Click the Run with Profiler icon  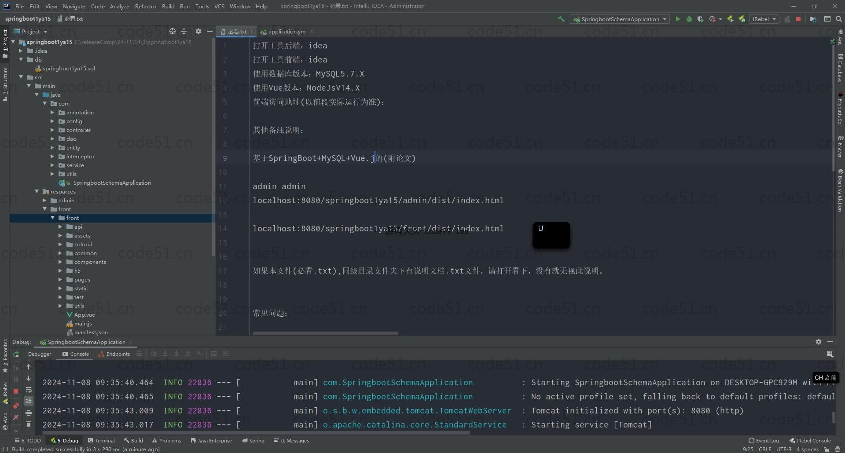point(712,19)
